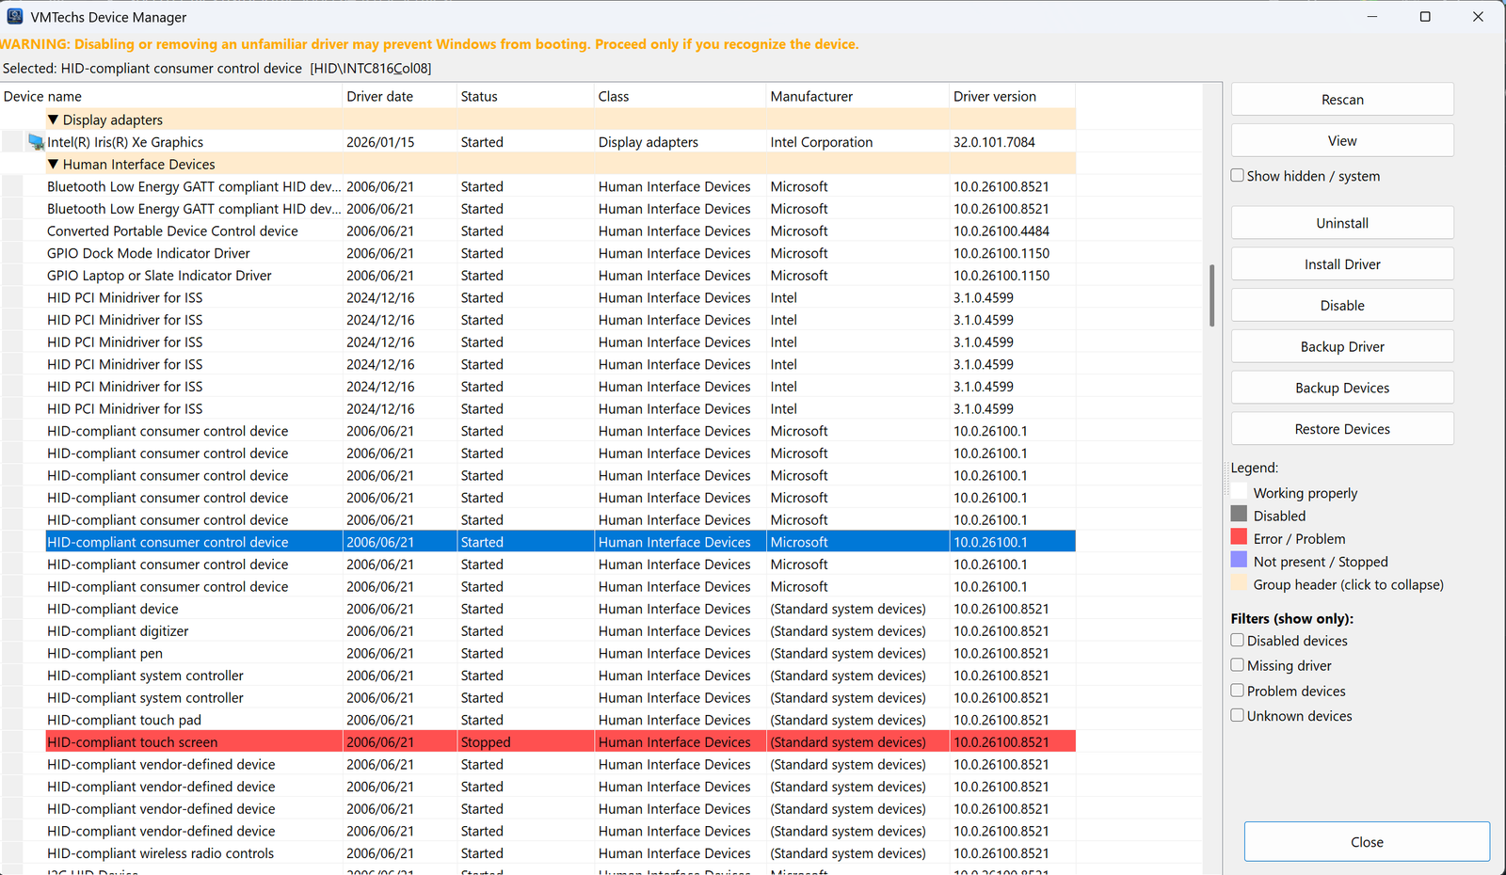This screenshot has height=875, width=1506.
Task: Enable the Unknown devices filter
Action: coord(1238,715)
